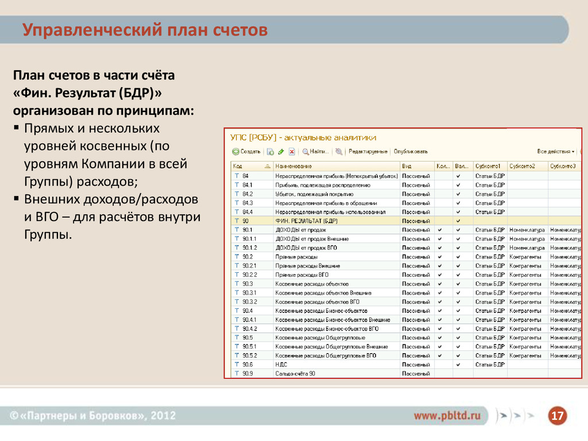Click the Создать button label

tap(250, 152)
